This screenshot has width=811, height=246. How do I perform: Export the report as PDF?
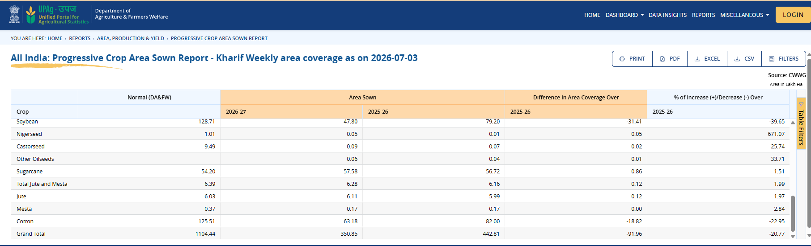(670, 59)
